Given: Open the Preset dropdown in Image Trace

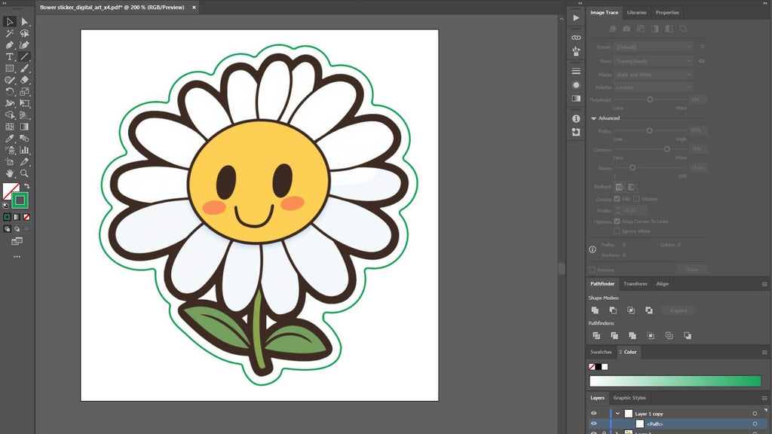Looking at the screenshot, I should 654,47.
